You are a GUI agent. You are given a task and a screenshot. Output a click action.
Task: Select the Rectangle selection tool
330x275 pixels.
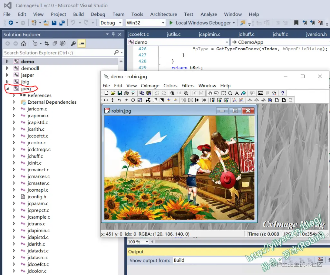(223, 93)
